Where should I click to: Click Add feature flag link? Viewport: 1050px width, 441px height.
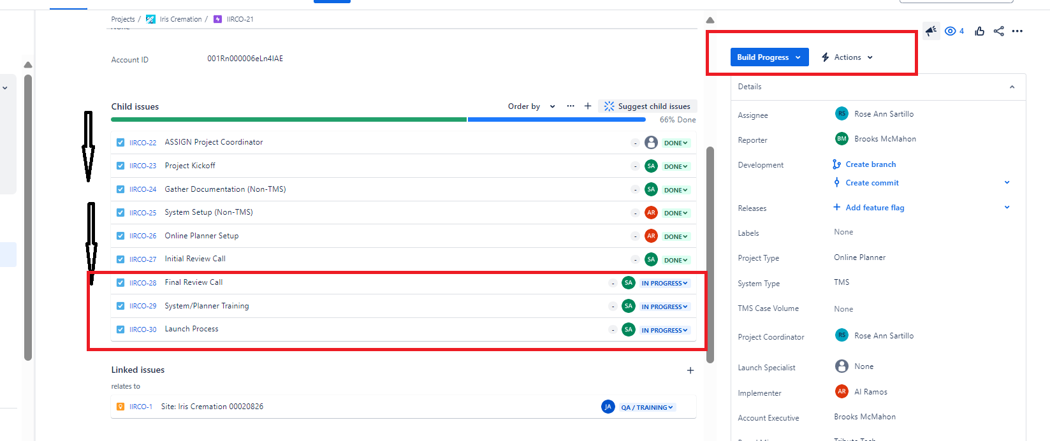[x=875, y=208]
